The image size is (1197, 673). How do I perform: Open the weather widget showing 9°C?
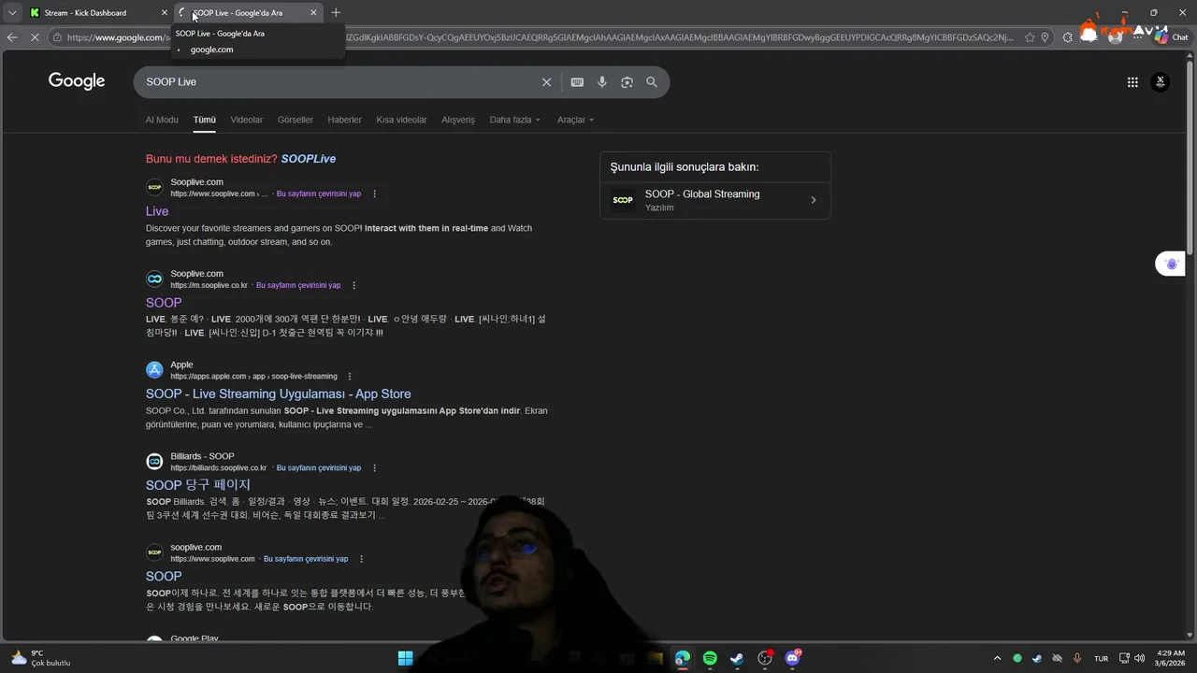tap(40, 658)
